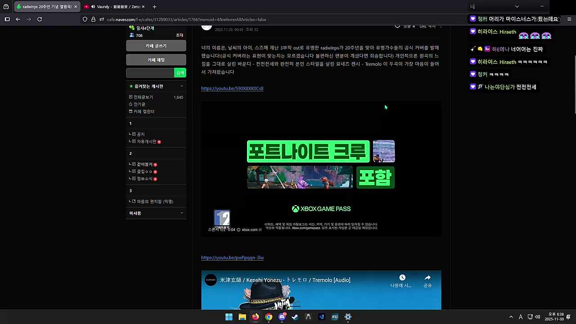Switch to the Vaundy browser tab

pyautogui.click(x=115, y=6)
